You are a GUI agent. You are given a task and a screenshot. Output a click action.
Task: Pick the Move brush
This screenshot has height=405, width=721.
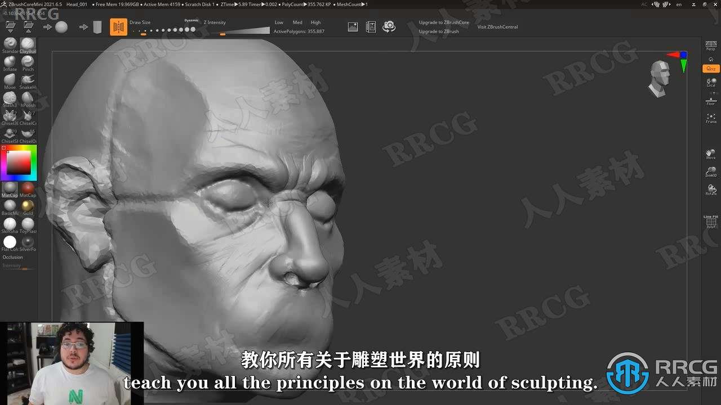[x=10, y=82]
